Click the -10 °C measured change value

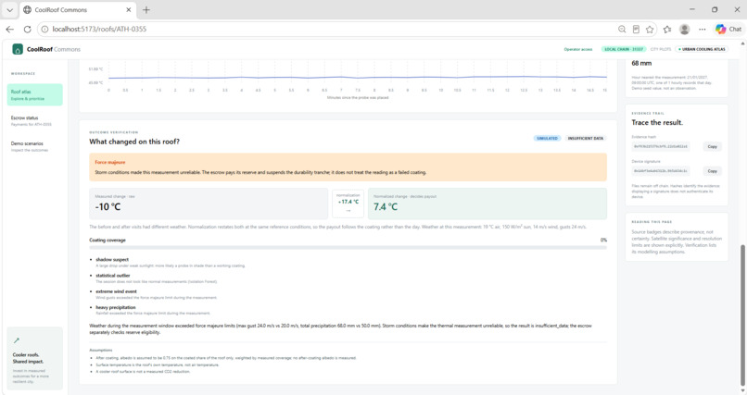(x=108, y=207)
